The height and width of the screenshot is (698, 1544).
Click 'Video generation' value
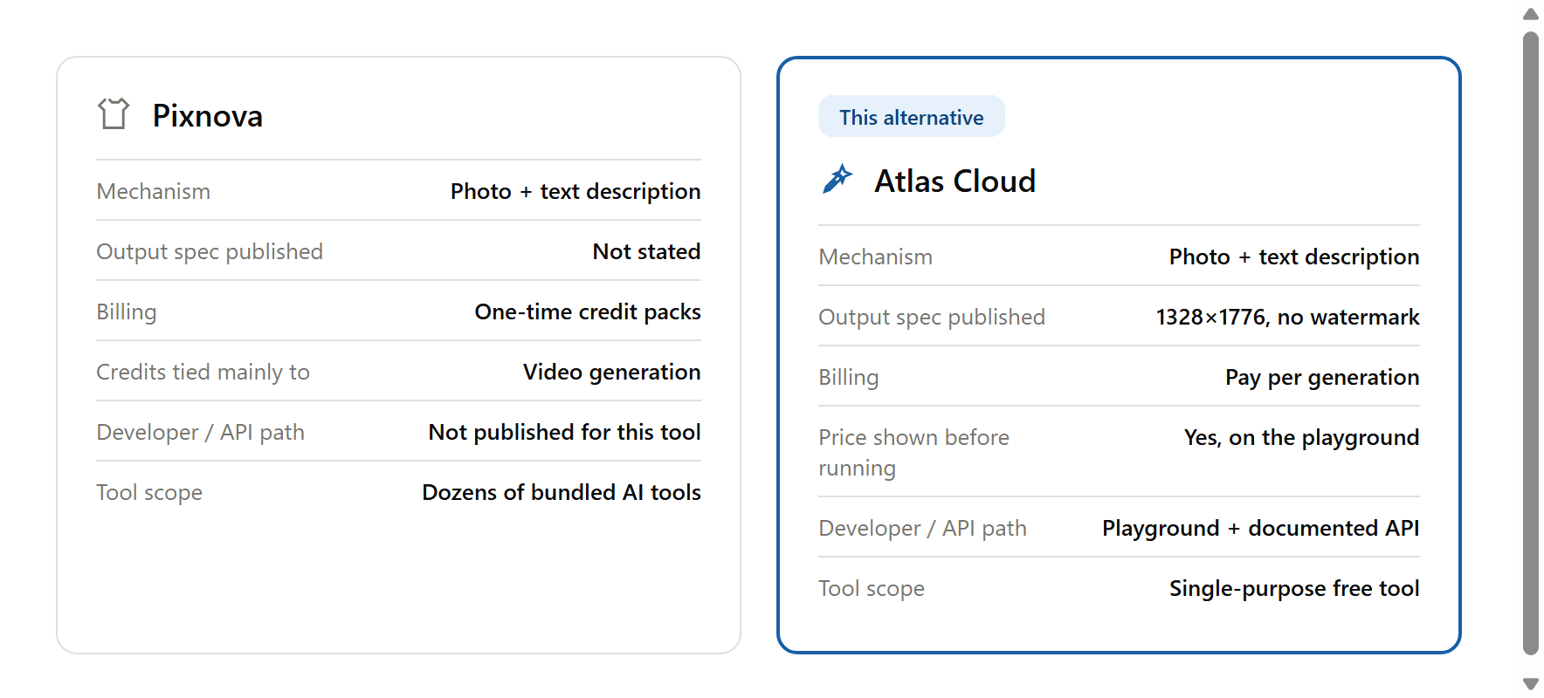tap(611, 372)
